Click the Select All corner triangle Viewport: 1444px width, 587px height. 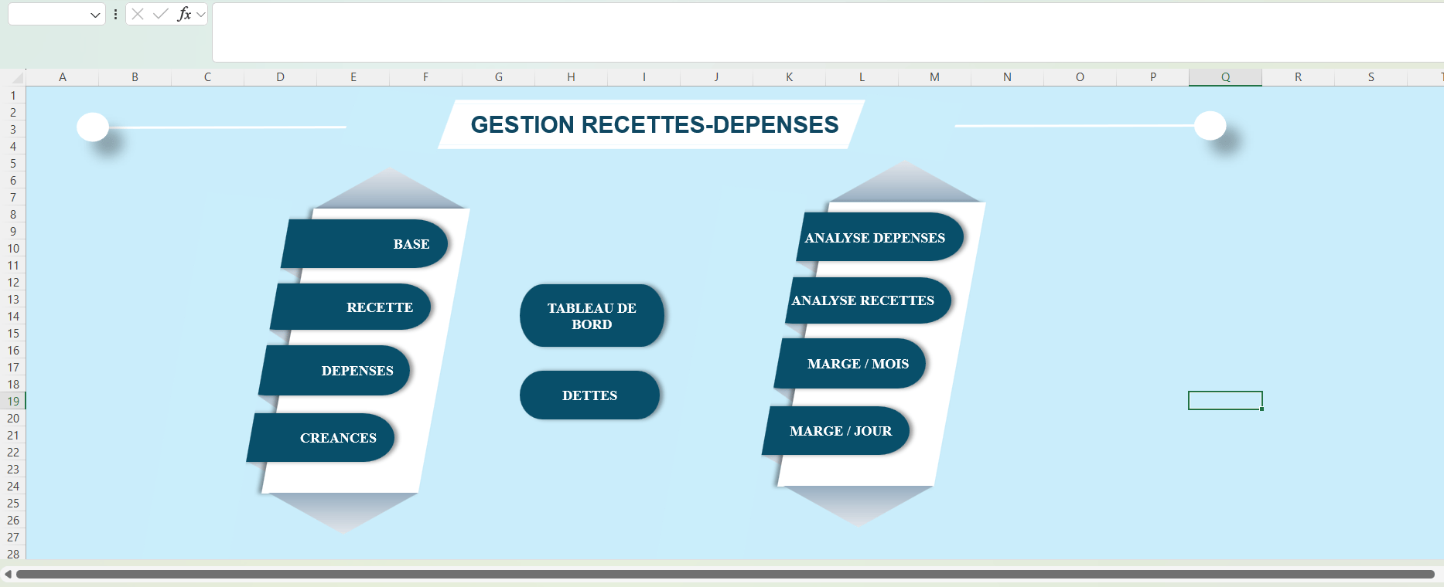click(17, 77)
